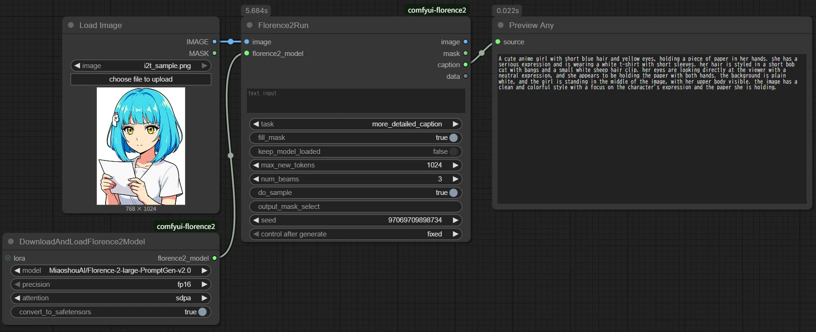Click the text_input box in Florence2Run
816x332 pixels.
click(x=356, y=100)
